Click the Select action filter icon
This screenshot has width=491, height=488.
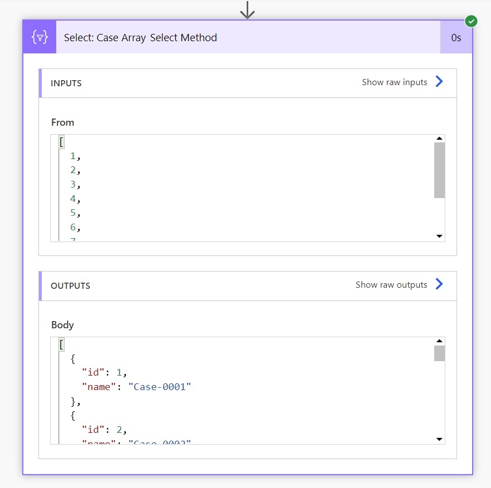(x=40, y=37)
